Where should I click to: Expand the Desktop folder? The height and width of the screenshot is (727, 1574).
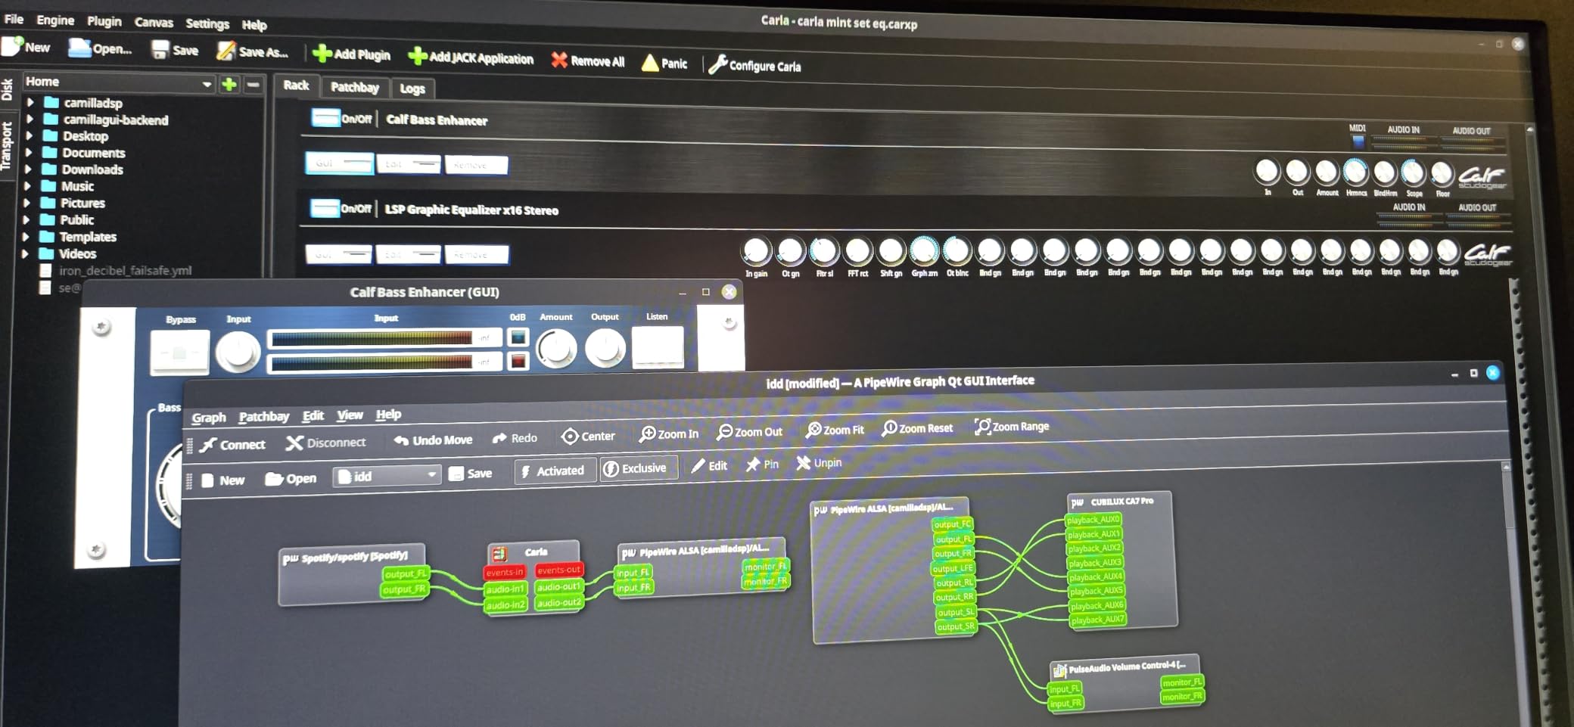[x=29, y=135]
